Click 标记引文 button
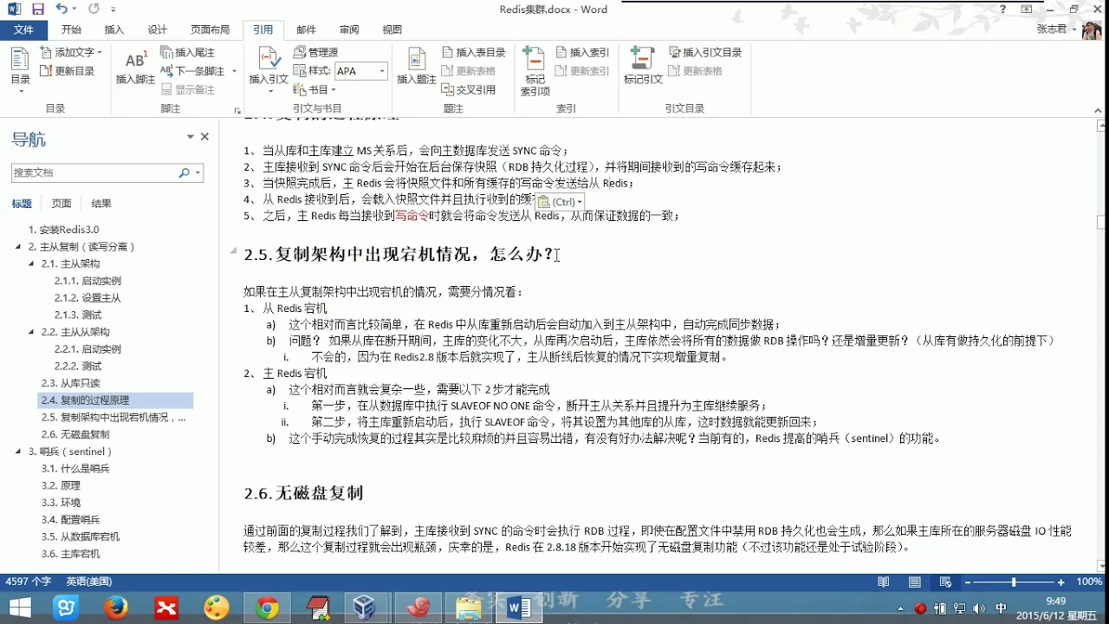Image resolution: width=1109 pixels, height=624 pixels. tap(643, 67)
